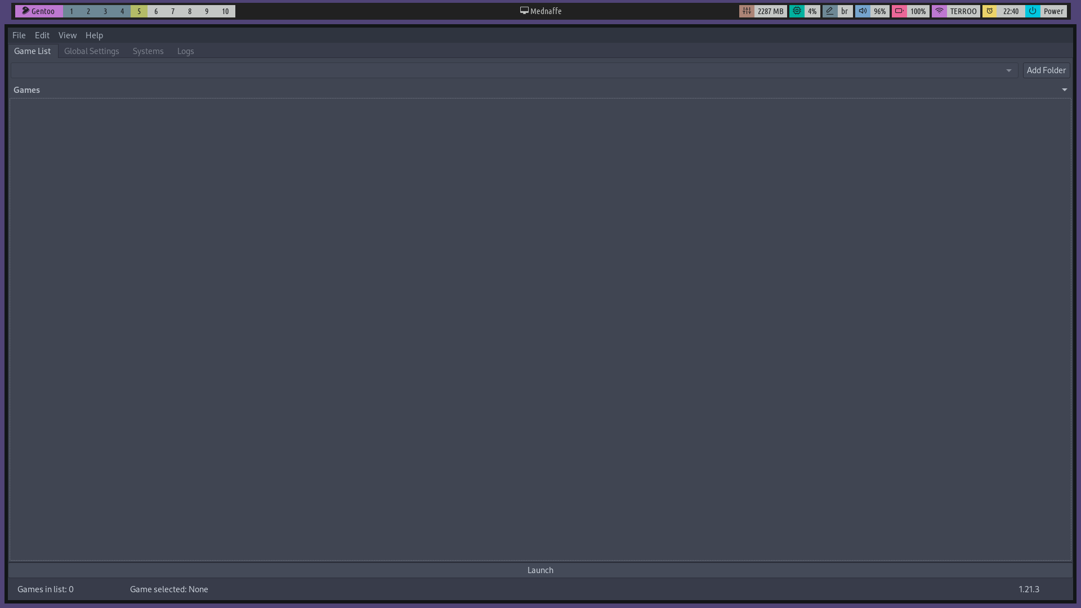Click the Mednaffe window title text

546,11
